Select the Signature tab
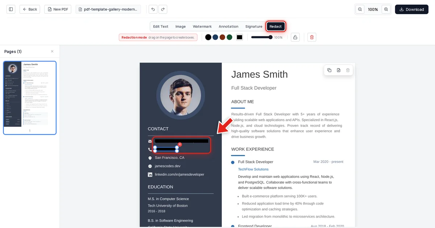Screen dimensions: 435x228 pyautogui.click(x=254, y=26)
